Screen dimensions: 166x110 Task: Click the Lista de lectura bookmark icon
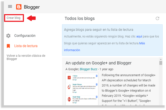click(8, 46)
